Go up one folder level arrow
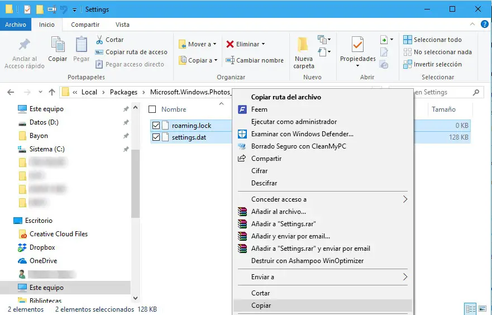The height and width of the screenshot is (315, 492). 52,92
